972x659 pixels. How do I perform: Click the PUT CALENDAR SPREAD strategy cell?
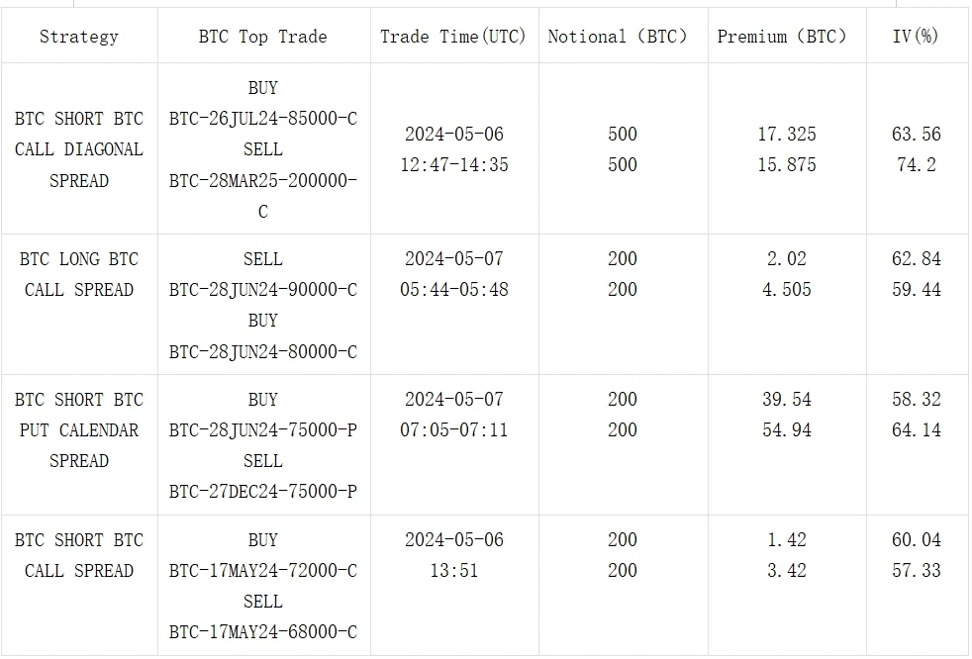click(x=79, y=430)
